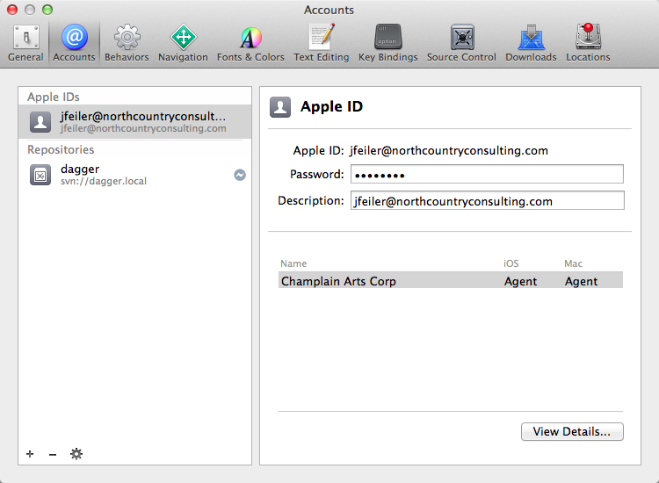Click the View Details button
The image size is (659, 483).
coord(572,432)
